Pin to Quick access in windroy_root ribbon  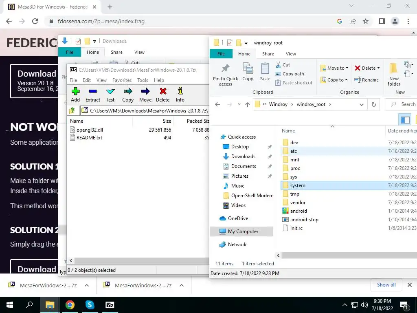click(226, 75)
